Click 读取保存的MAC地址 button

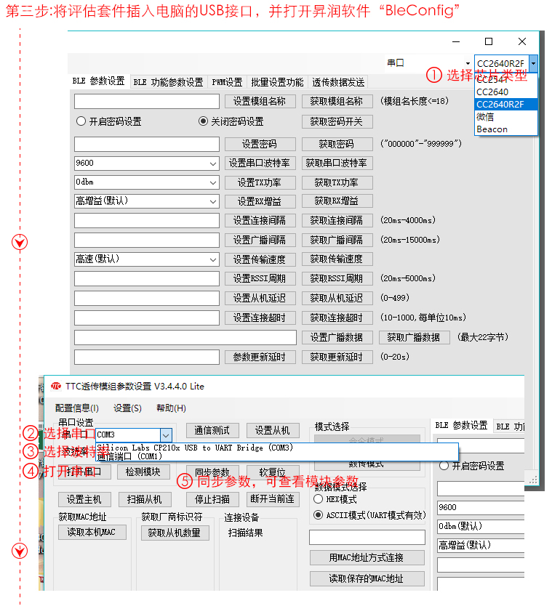tap(367, 578)
